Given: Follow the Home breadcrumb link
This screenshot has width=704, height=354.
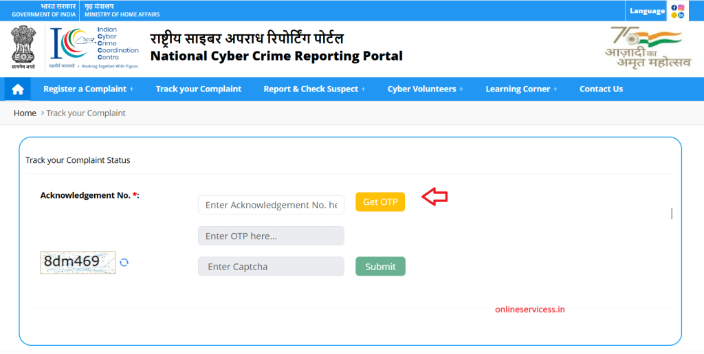Looking at the screenshot, I should [25, 113].
